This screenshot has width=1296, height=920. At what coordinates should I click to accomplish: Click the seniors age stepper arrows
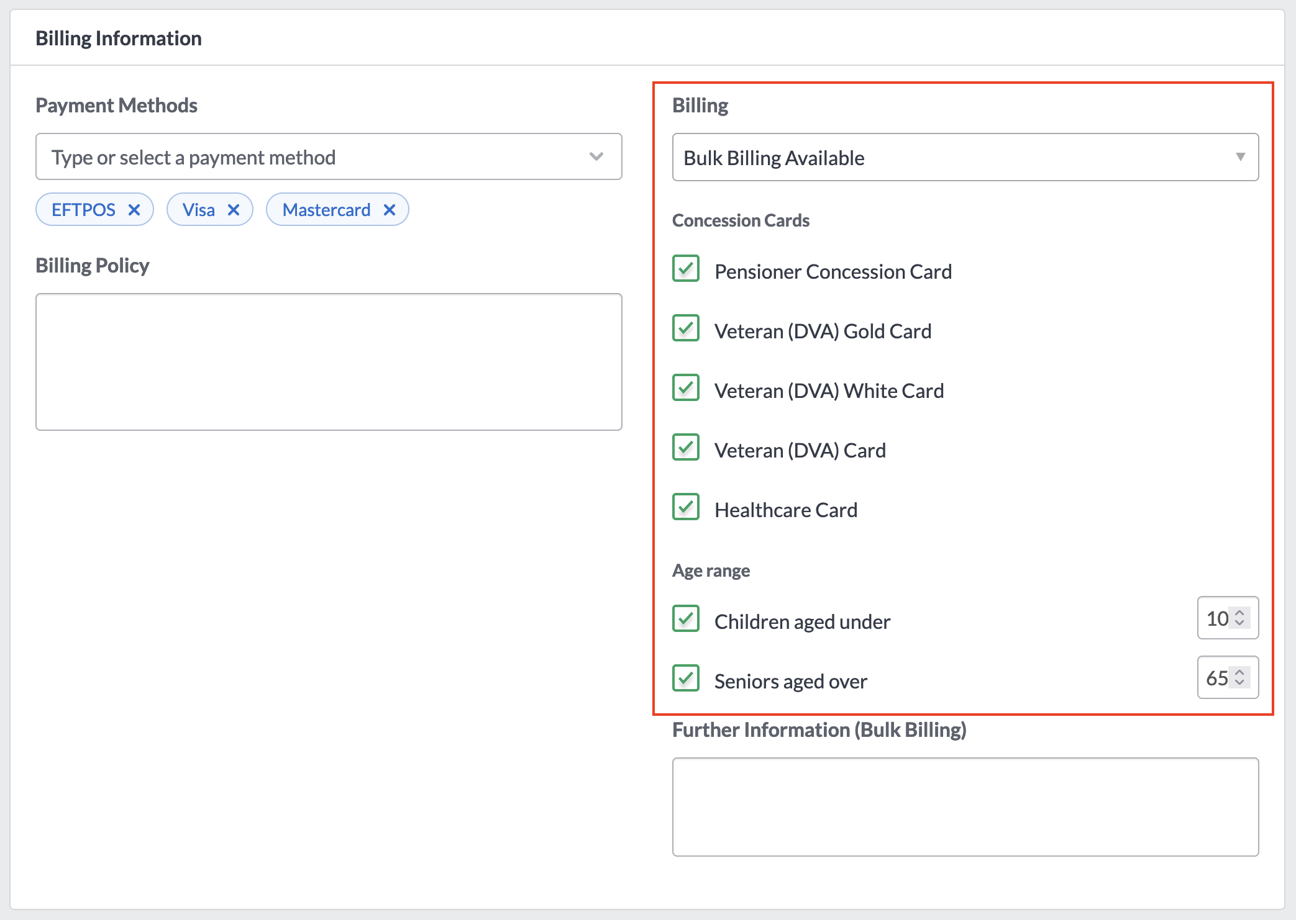click(1239, 677)
